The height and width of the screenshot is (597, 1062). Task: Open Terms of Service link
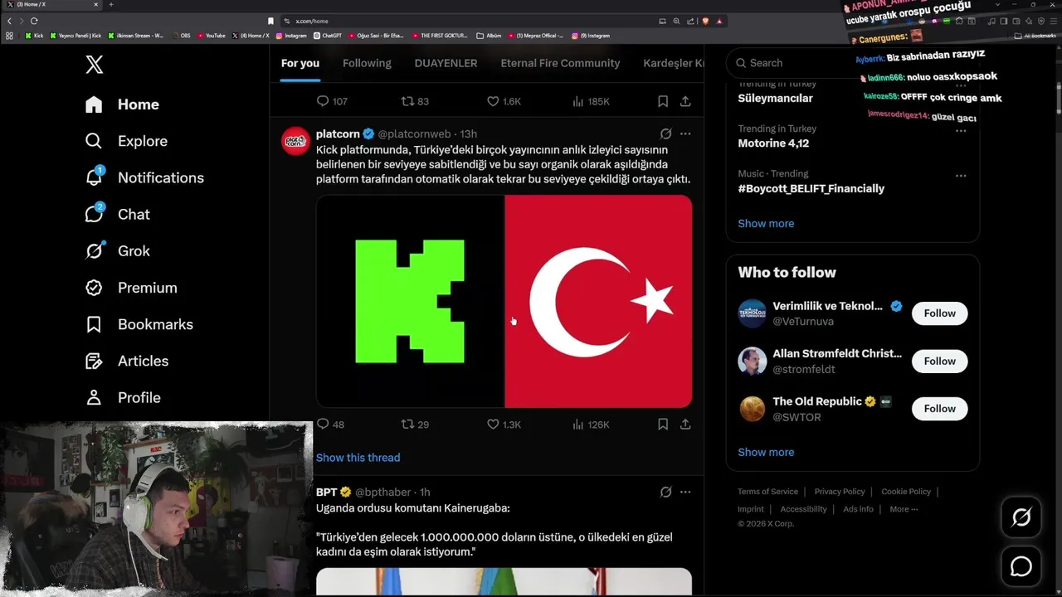tap(767, 492)
